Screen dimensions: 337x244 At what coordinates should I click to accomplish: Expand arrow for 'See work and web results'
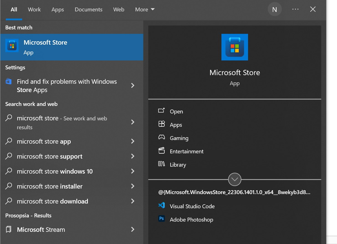(x=133, y=122)
